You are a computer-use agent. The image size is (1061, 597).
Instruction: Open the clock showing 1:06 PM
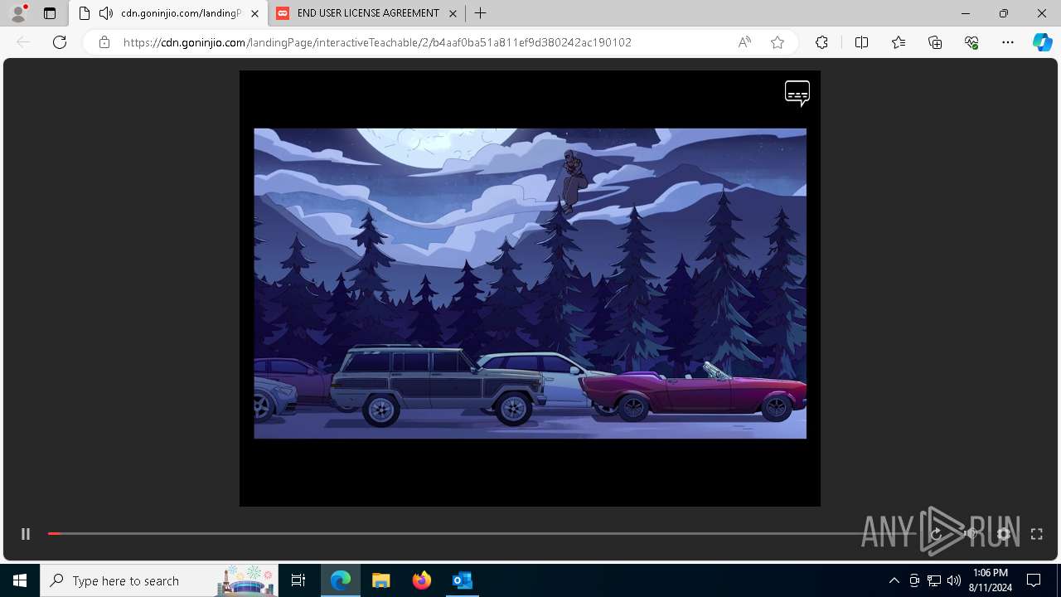click(990, 580)
